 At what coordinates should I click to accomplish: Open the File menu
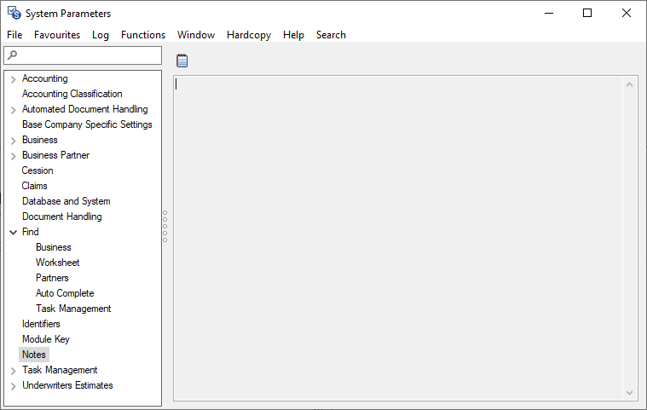tap(14, 35)
